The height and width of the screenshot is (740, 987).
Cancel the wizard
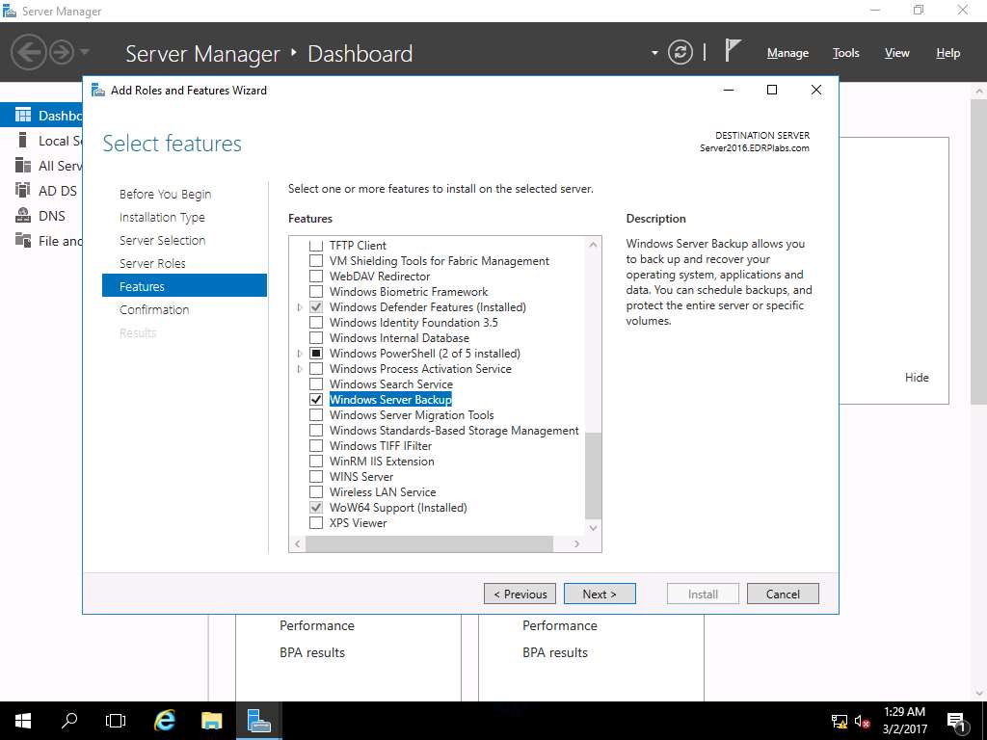point(783,594)
